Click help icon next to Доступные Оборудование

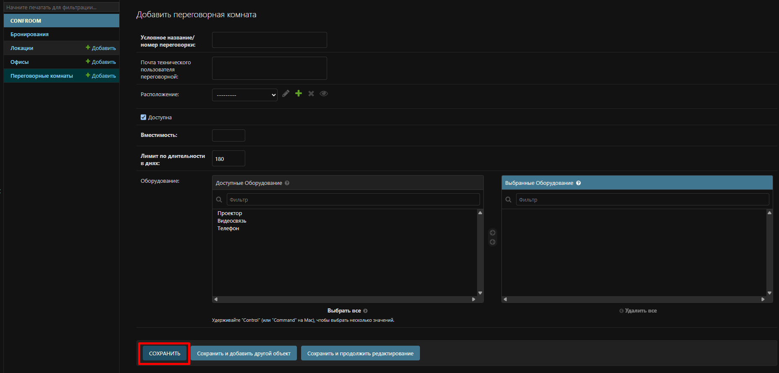pyautogui.click(x=287, y=183)
